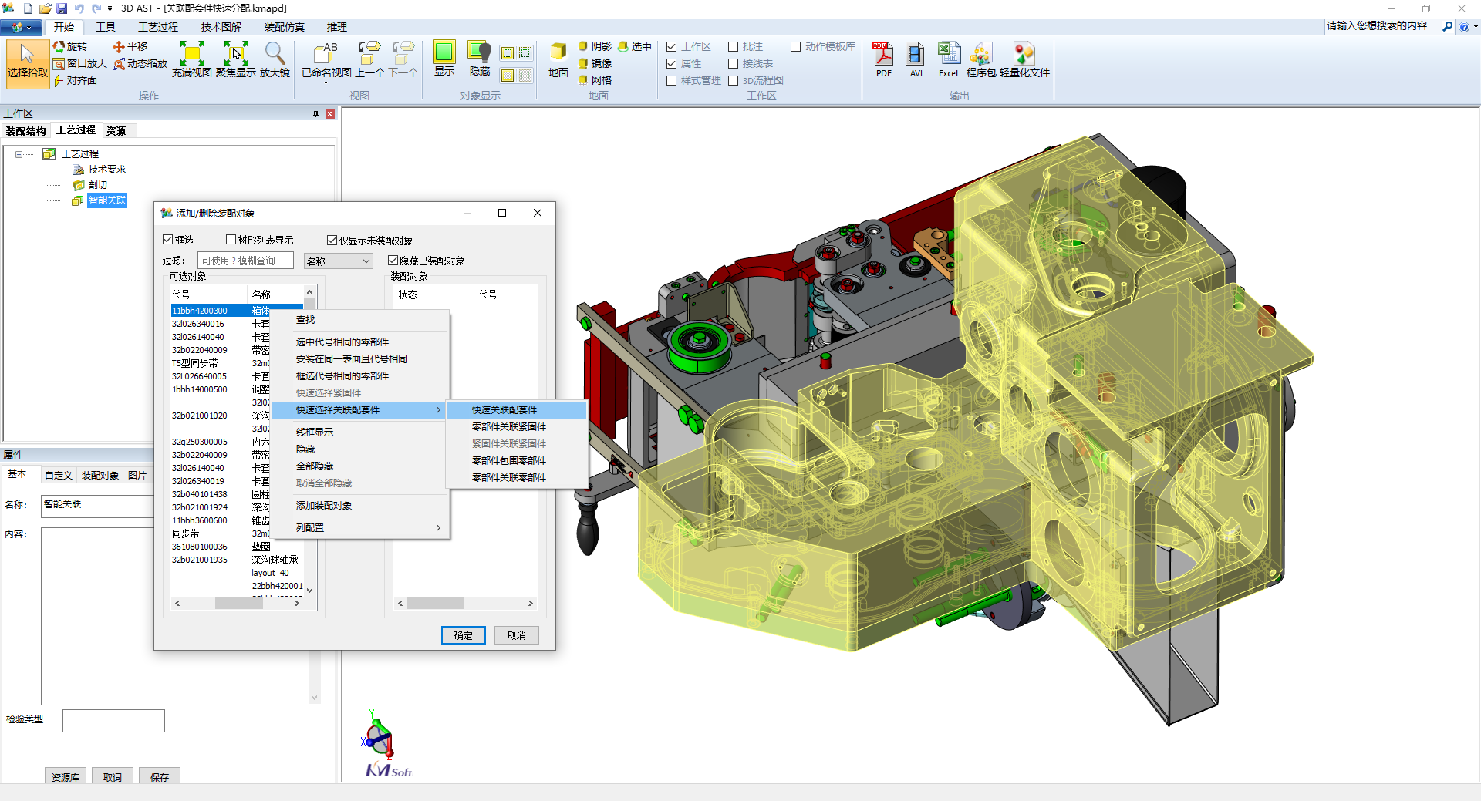Image resolution: width=1481 pixels, height=801 pixels.
Task: Collapse the 工艺过程 tree node
Action: pos(19,154)
